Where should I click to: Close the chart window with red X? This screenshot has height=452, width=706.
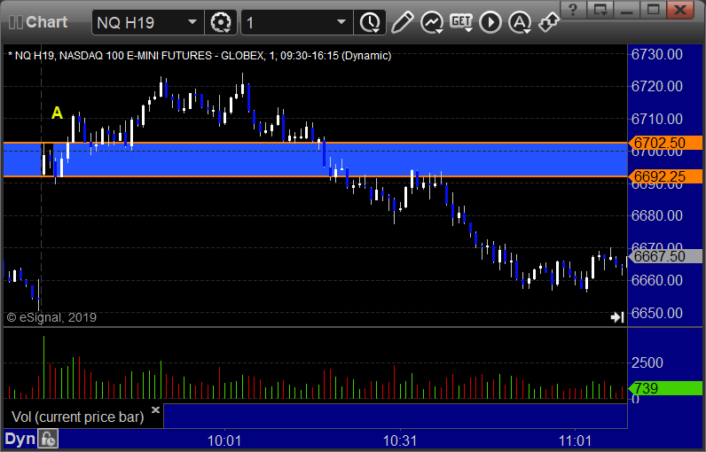pyautogui.click(x=680, y=9)
